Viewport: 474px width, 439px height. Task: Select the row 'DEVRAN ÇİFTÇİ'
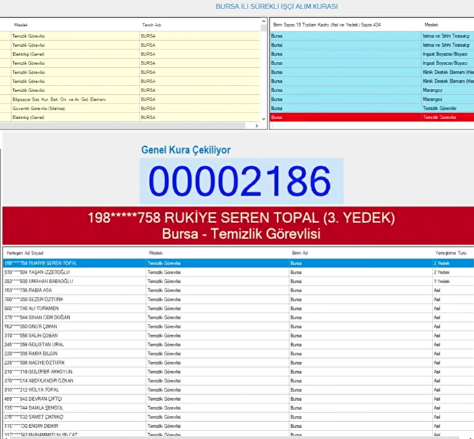point(238,399)
